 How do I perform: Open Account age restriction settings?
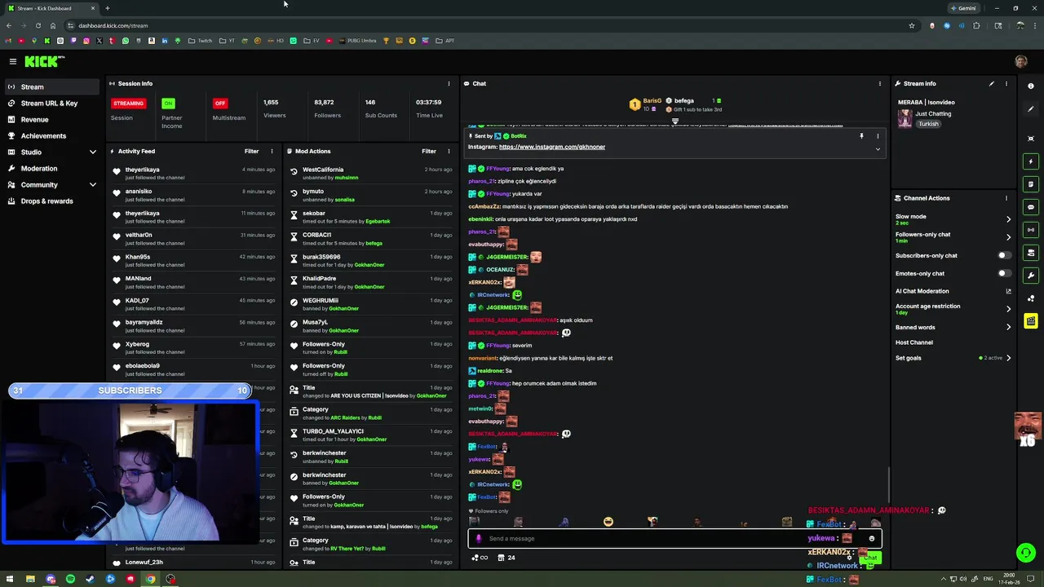[x=953, y=309]
